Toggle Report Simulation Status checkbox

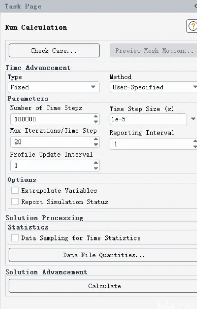point(15,202)
